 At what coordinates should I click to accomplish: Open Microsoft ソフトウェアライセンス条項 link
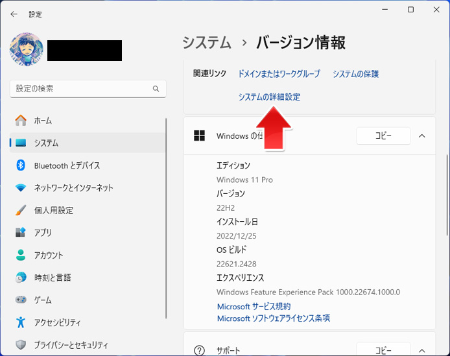pos(274,318)
